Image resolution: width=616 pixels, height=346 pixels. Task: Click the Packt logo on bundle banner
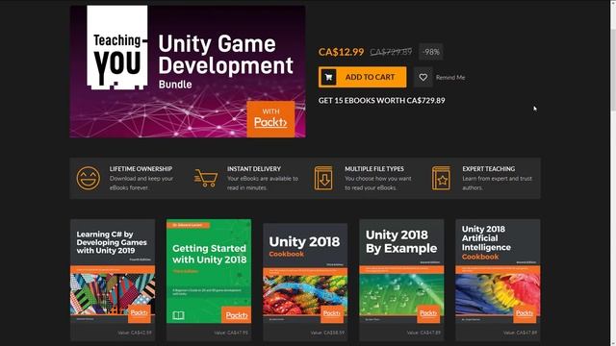pyautogui.click(x=270, y=119)
